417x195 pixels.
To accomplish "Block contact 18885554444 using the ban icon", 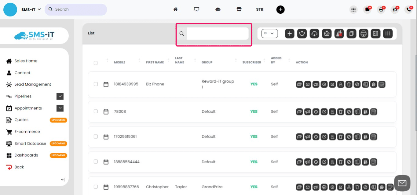I will 349,162.
